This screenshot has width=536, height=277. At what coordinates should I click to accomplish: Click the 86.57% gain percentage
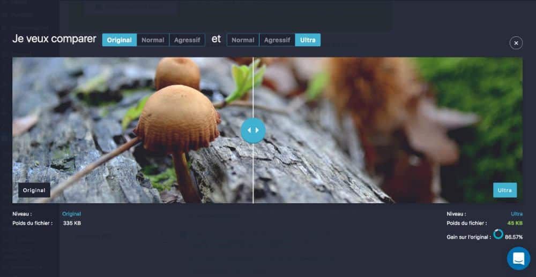click(514, 237)
